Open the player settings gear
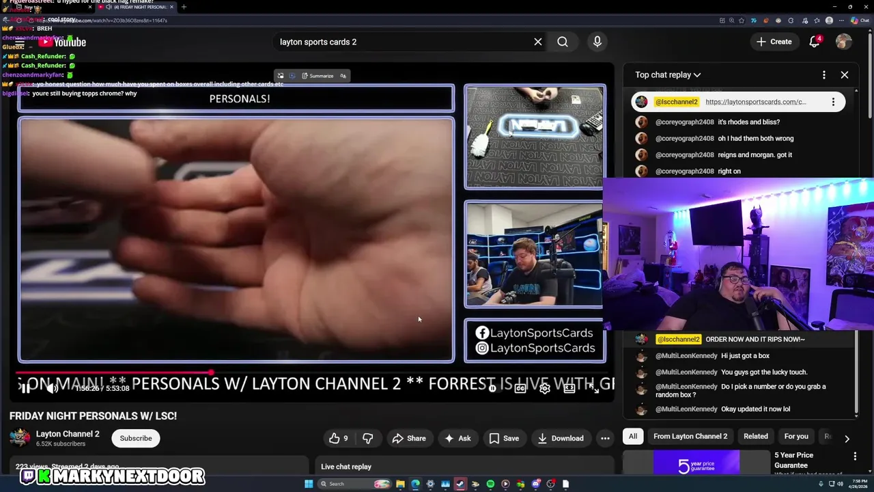Viewport: 874px width, 492px height. [x=544, y=388]
